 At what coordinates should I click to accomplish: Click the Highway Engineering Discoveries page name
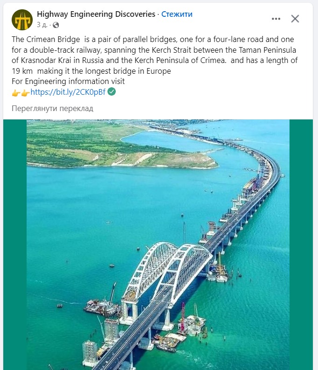(96, 14)
